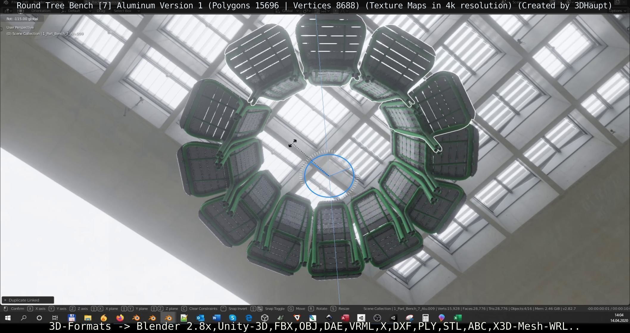Image resolution: width=630 pixels, height=333 pixels.
Task: Click the taskbar search magnifier
Action: [24, 318]
